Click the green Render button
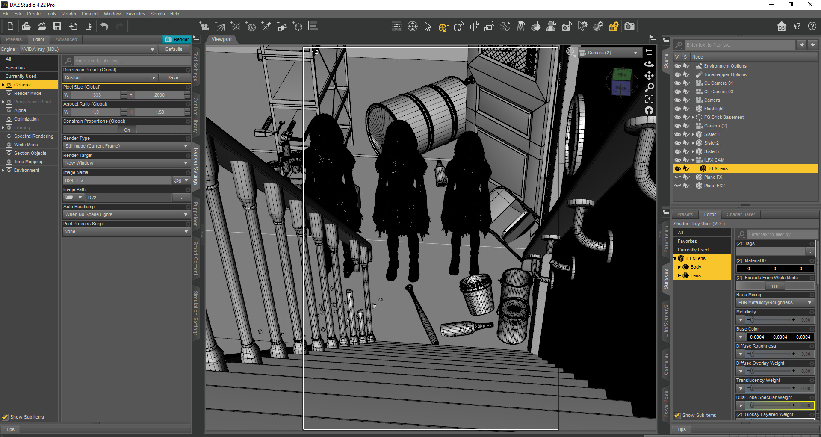Screen dimensions: 821x437 pos(177,39)
